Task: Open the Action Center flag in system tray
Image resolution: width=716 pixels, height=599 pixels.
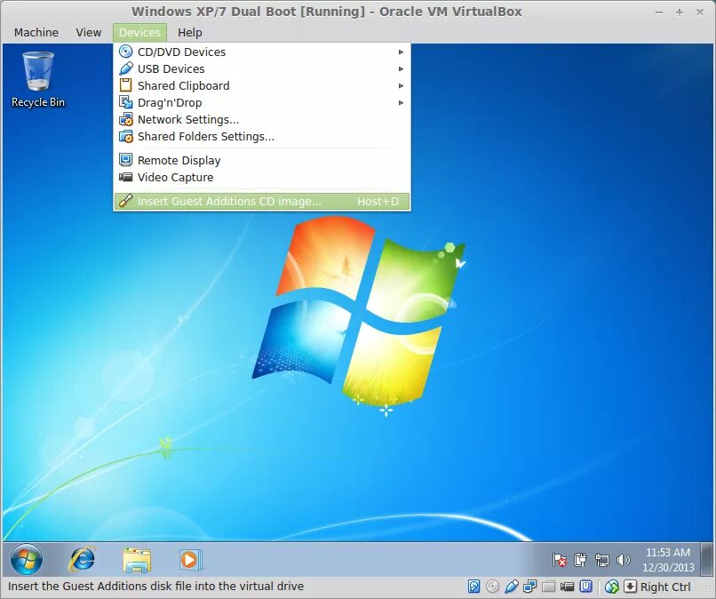Action: click(x=561, y=560)
